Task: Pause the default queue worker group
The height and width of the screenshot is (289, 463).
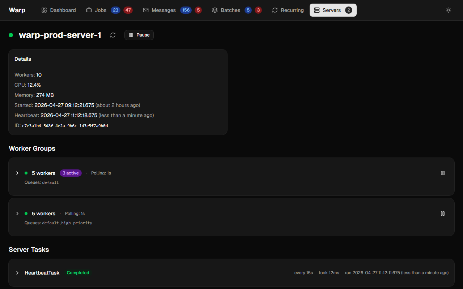Action: 442,173
